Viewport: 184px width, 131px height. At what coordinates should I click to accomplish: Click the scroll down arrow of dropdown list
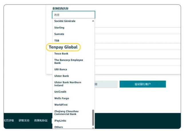coord(93,128)
